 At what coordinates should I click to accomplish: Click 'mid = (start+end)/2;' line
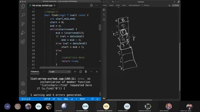point(70,33)
